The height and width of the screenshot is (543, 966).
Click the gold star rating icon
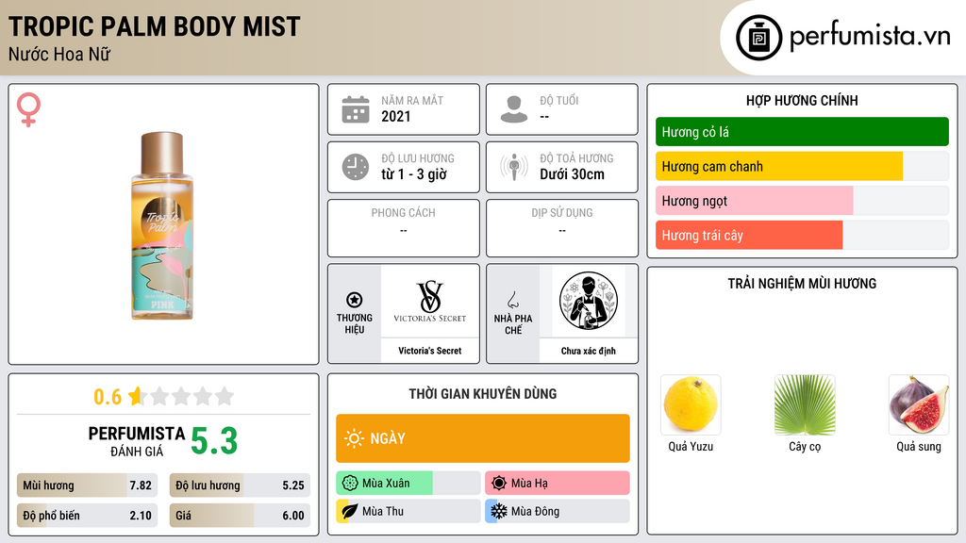click(136, 396)
